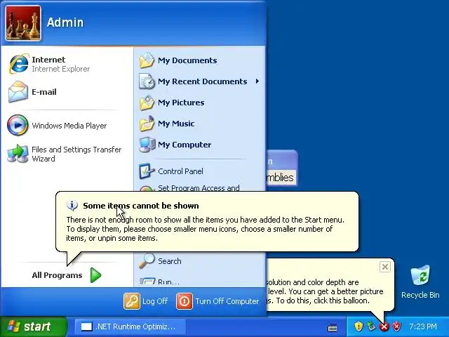Click yellow security shield tray icon
Image resolution: width=449 pixels, height=337 pixels.
pos(358,326)
